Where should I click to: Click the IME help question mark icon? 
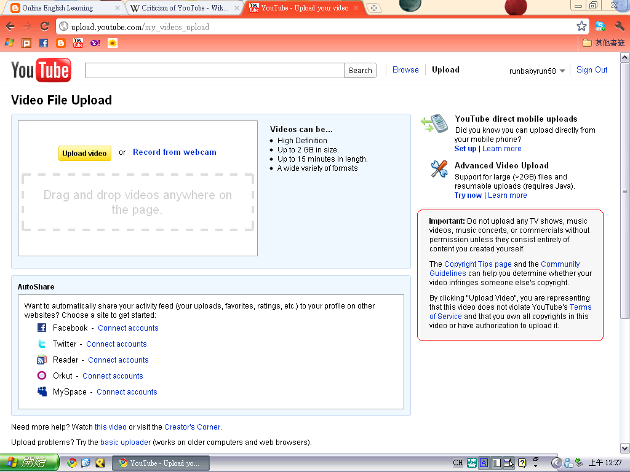pyautogui.click(x=522, y=463)
